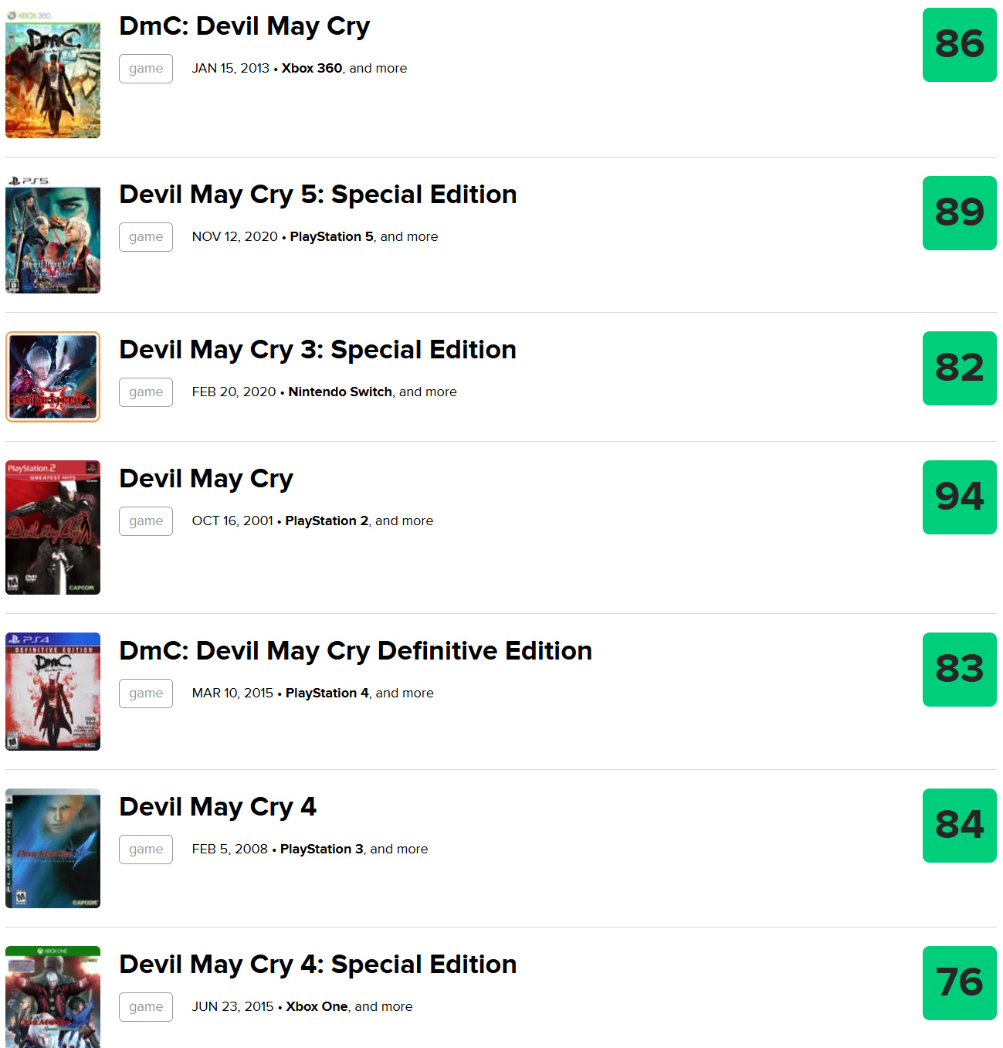1003x1048 pixels.
Task: Click the Devil May Cry 5: Special Edition cover art
Action: click(53, 235)
